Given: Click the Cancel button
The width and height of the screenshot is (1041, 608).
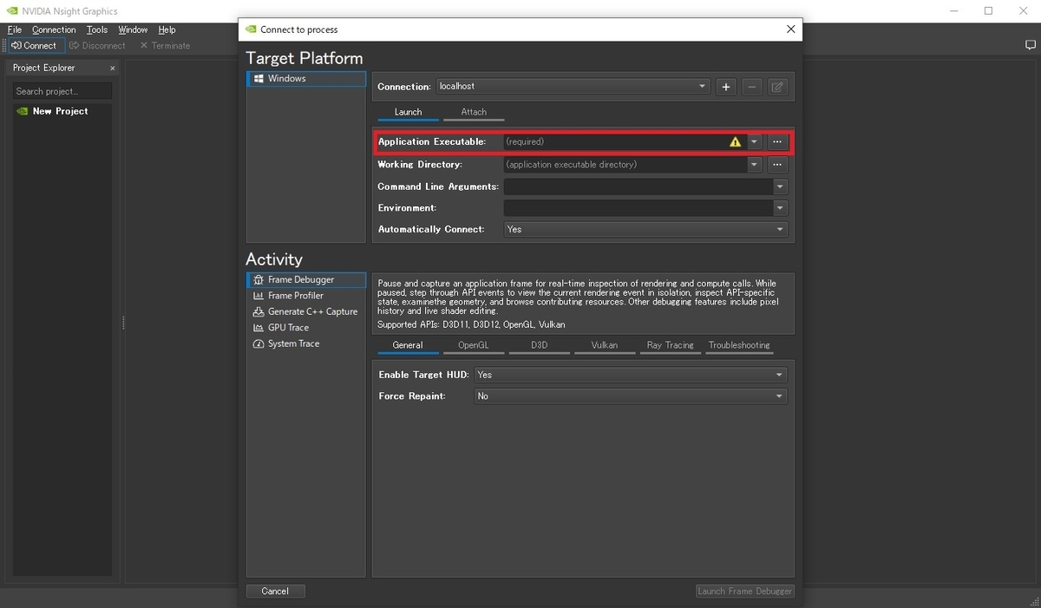Looking at the screenshot, I should [275, 591].
